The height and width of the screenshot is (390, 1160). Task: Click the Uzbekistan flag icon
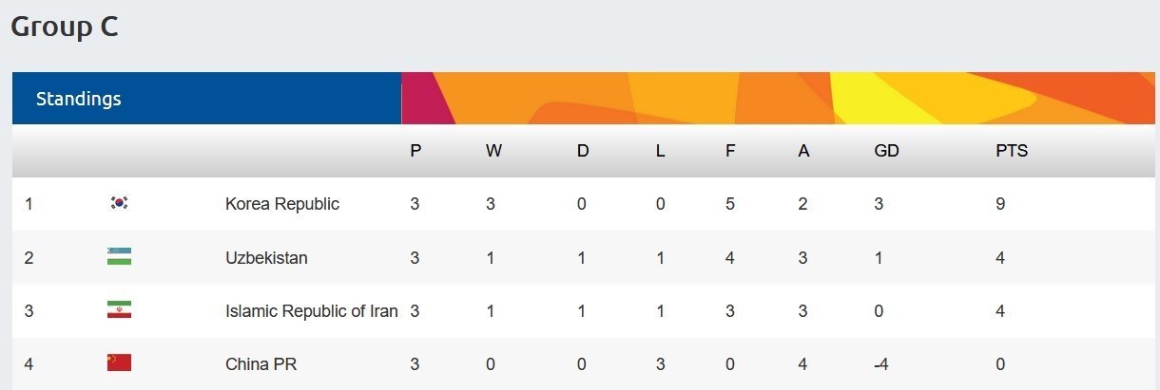(x=119, y=256)
